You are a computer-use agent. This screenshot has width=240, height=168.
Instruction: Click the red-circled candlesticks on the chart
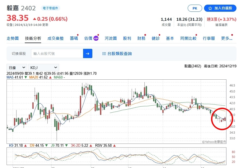point(221,119)
